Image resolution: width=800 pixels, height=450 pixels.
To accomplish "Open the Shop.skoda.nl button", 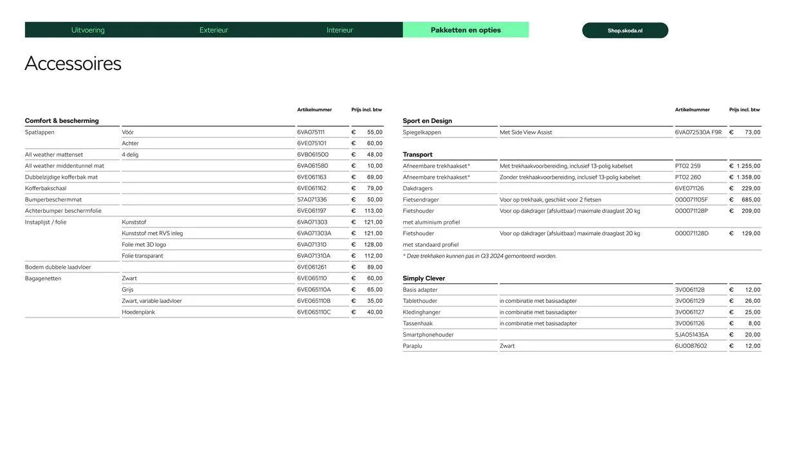I will [x=624, y=31].
